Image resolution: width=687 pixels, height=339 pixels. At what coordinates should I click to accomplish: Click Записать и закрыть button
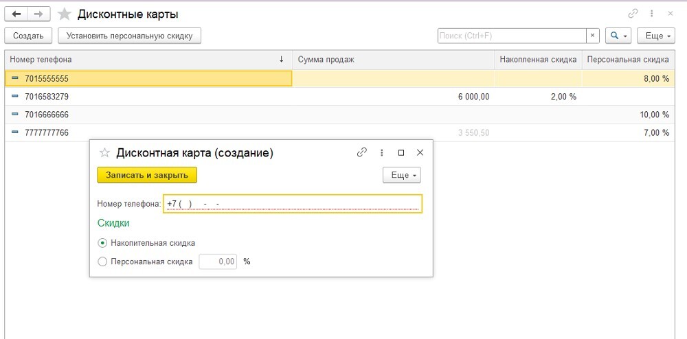[147, 176]
